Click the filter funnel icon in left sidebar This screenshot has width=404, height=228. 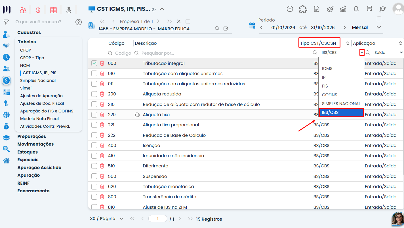pos(6,22)
